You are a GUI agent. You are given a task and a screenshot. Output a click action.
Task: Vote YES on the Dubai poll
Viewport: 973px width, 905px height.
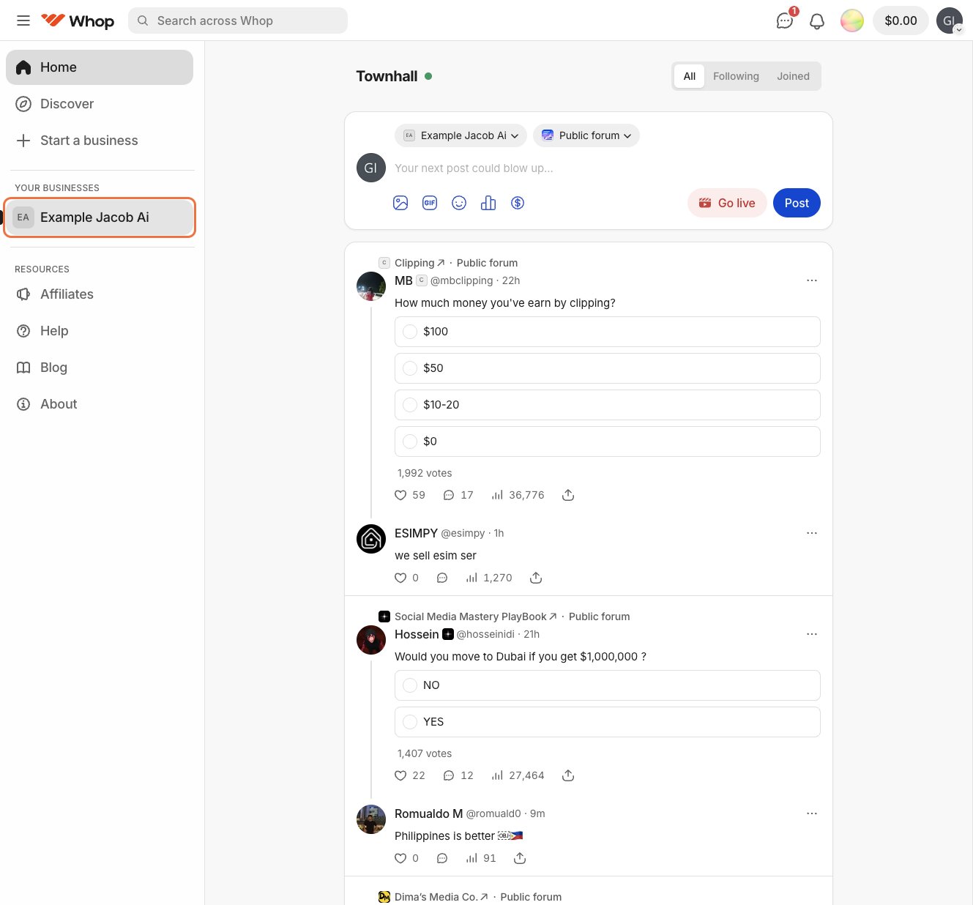(608, 722)
